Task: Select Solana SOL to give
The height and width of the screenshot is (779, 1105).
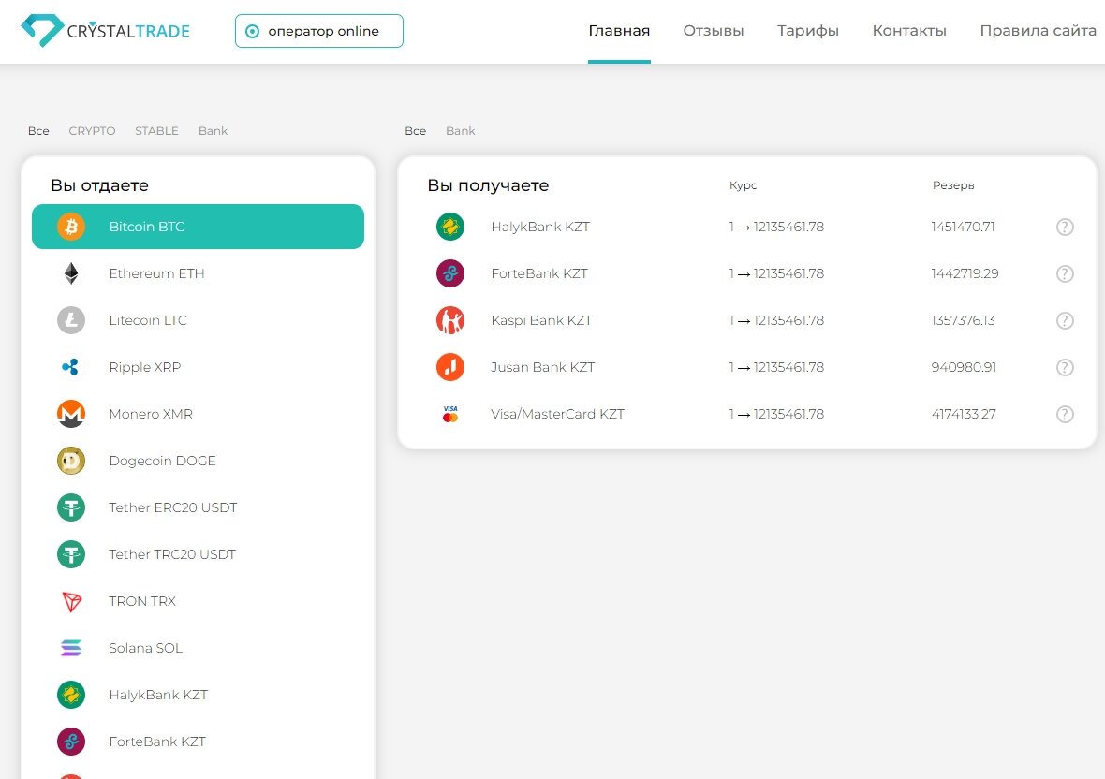Action: click(198, 648)
